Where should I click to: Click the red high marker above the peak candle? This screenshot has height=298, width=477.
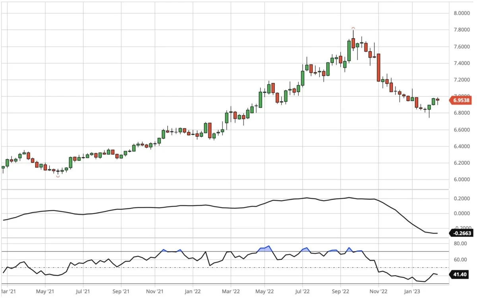tap(353, 28)
